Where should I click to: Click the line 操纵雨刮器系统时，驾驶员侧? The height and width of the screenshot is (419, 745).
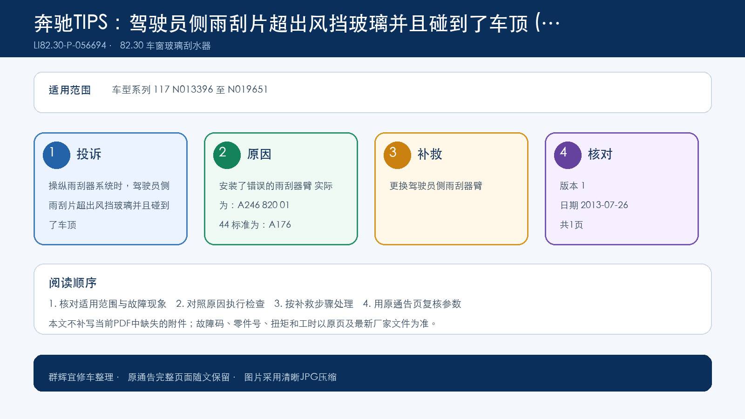point(109,186)
